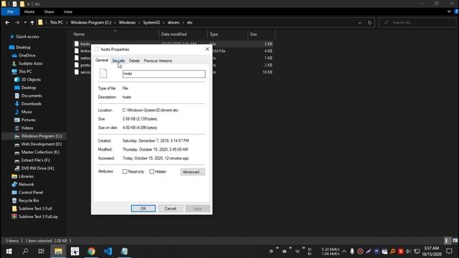Go forward with the Forward arrow

[17, 22]
